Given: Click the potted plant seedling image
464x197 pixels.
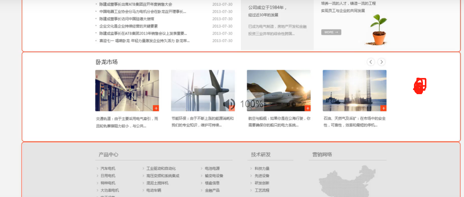Looking at the screenshot, I should (x=378, y=30).
